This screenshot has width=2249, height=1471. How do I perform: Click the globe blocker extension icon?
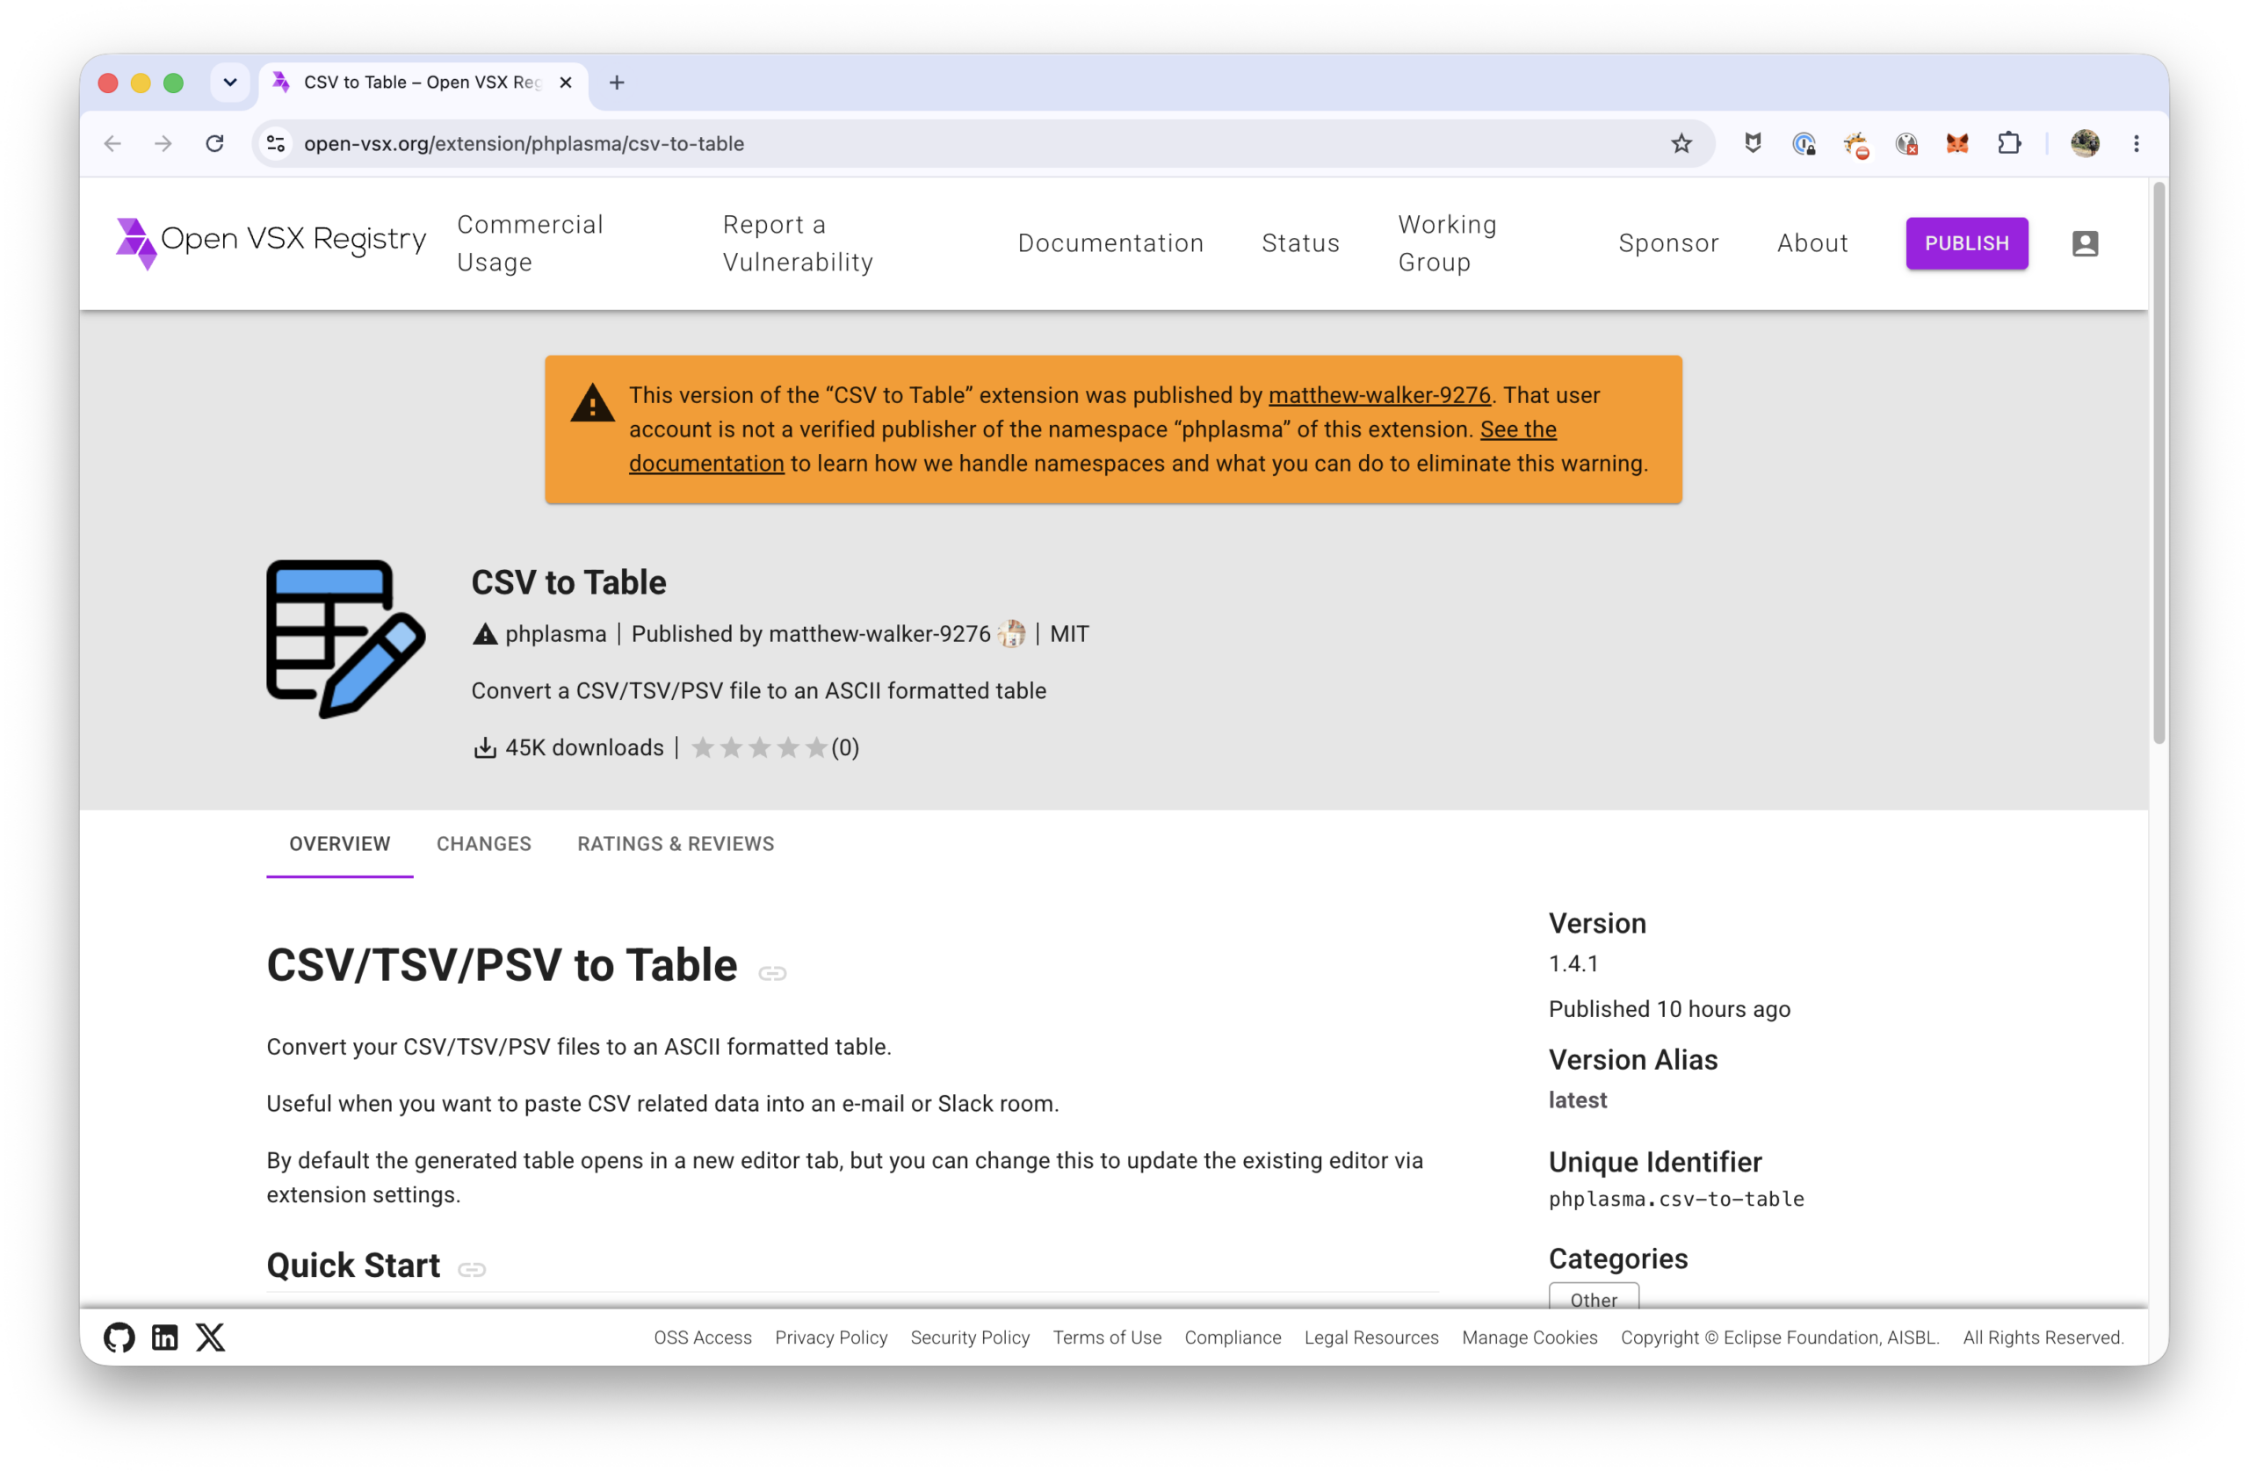click(1906, 144)
